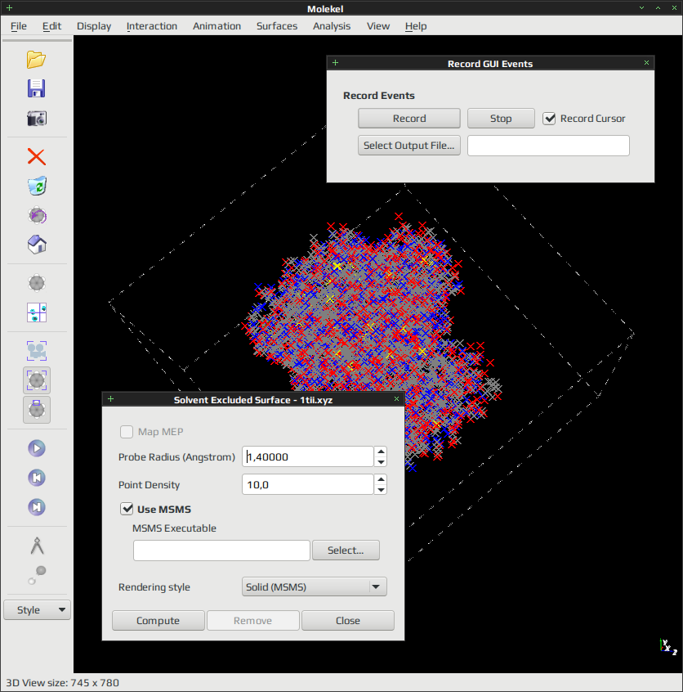Click the next frame animation icon
The width and height of the screenshot is (683, 692).
(37, 507)
